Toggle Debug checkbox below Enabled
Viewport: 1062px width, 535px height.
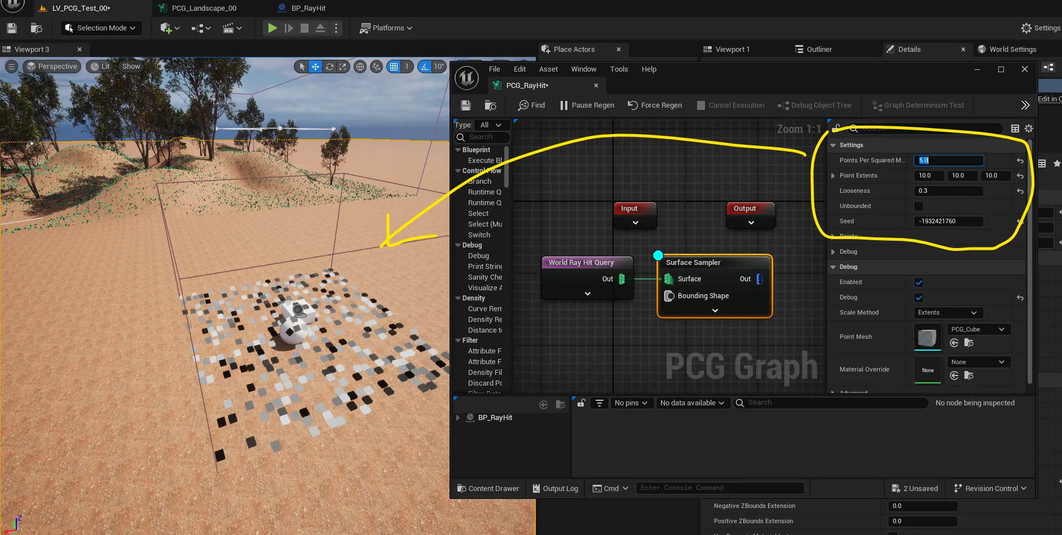pos(919,298)
